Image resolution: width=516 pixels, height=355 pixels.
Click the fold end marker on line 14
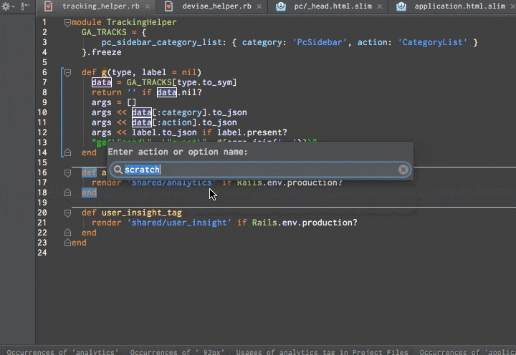(x=67, y=152)
